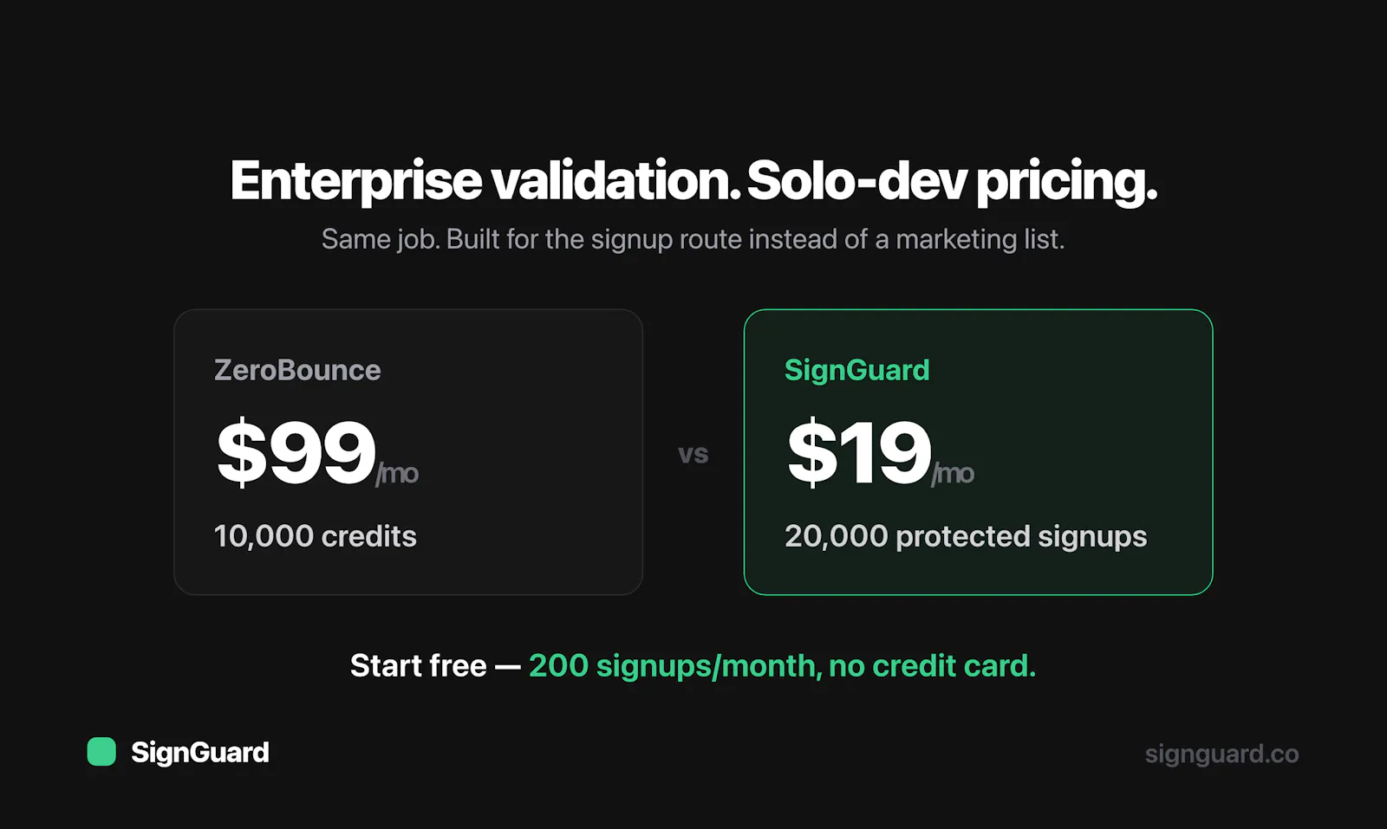
Task: Click the green SignGuard logo square
Action: click(101, 752)
